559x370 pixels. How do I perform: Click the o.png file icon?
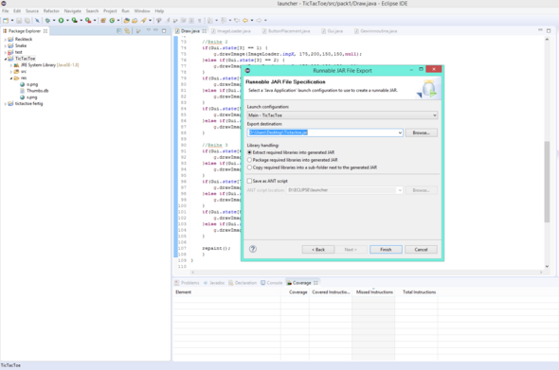click(22, 84)
